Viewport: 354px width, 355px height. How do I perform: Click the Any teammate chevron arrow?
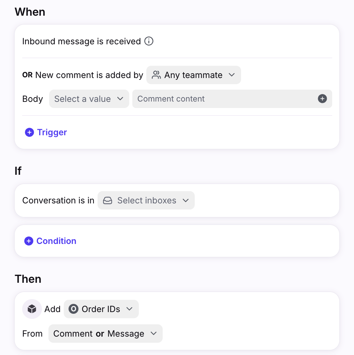(x=232, y=75)
